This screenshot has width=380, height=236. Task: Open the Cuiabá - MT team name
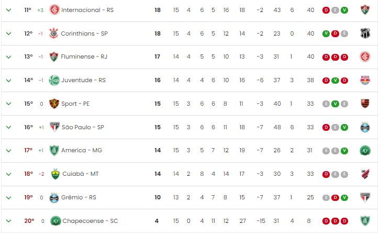coord(81,174)
